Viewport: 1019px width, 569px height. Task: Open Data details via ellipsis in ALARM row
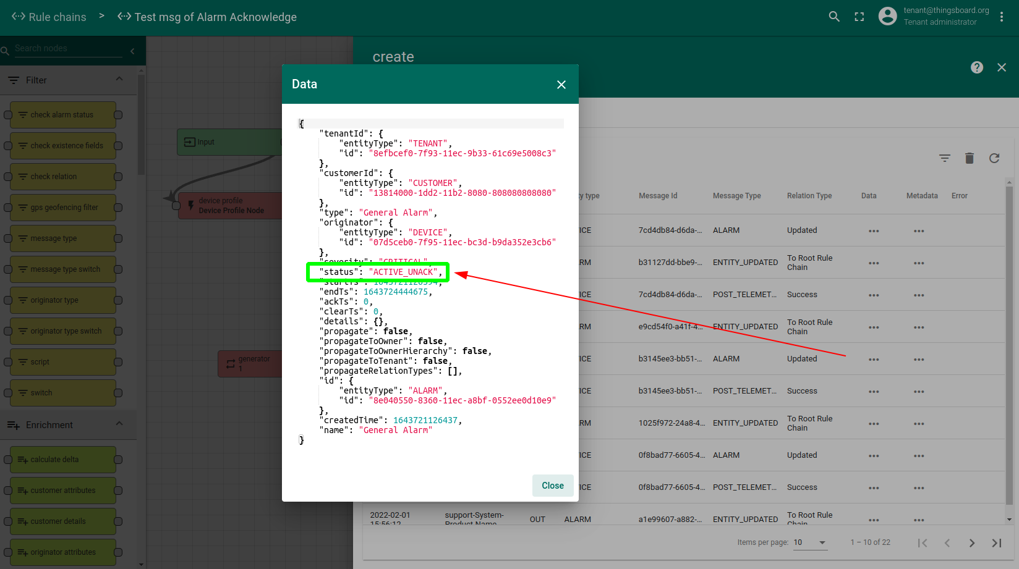pyautogui.click(x=874, y=230)
